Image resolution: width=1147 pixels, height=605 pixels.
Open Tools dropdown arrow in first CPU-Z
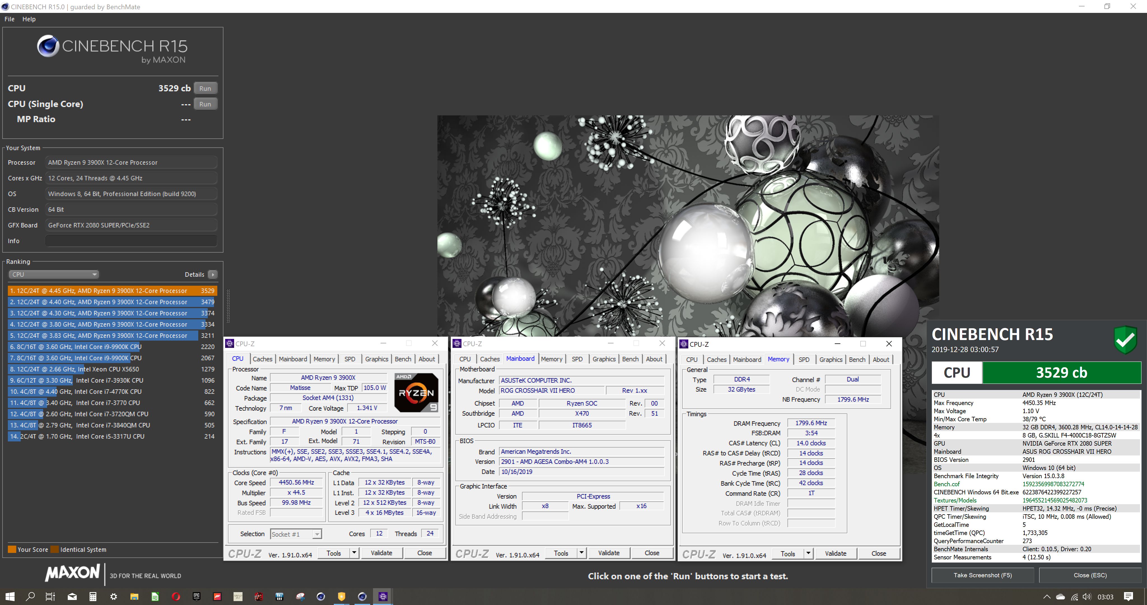354,553
